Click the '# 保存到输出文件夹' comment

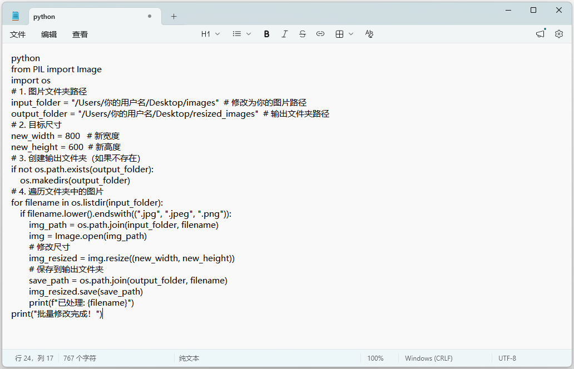pos(66,270)
